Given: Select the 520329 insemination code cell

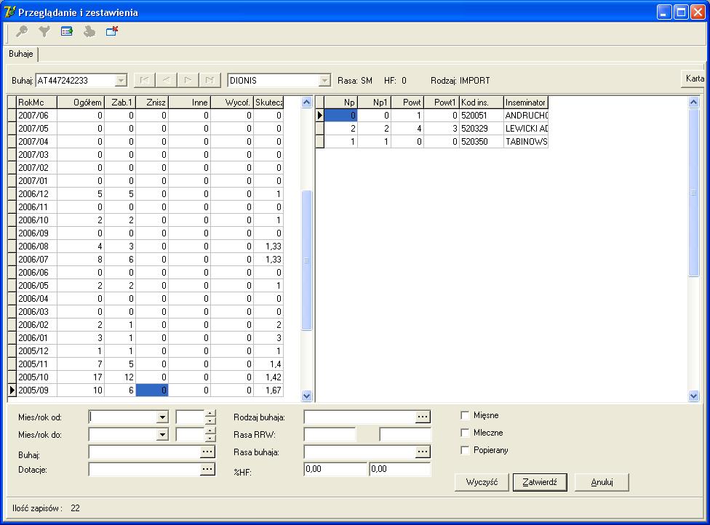Looking at the screenshot, I should click(x=482, y=129).
